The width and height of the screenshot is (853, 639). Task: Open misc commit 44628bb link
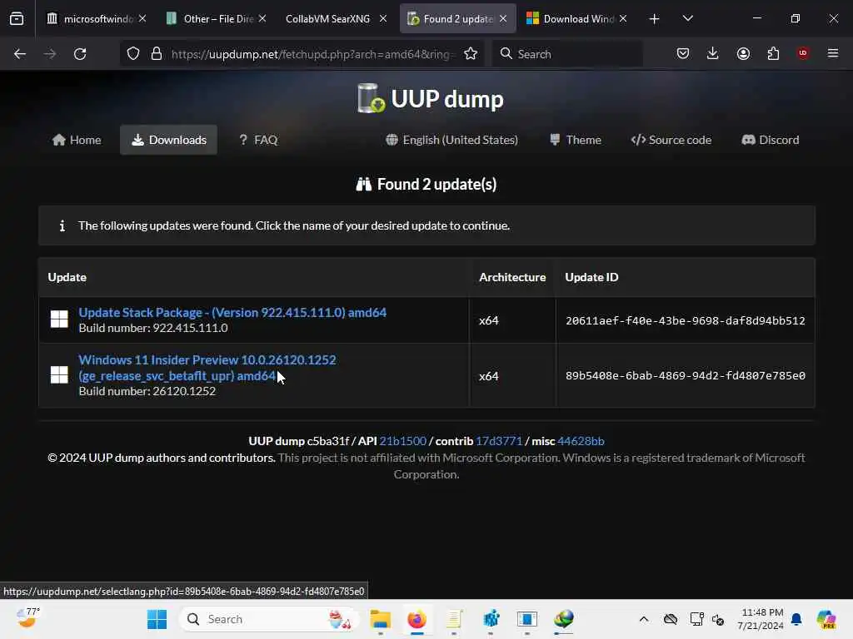click(x=581, y=441)
